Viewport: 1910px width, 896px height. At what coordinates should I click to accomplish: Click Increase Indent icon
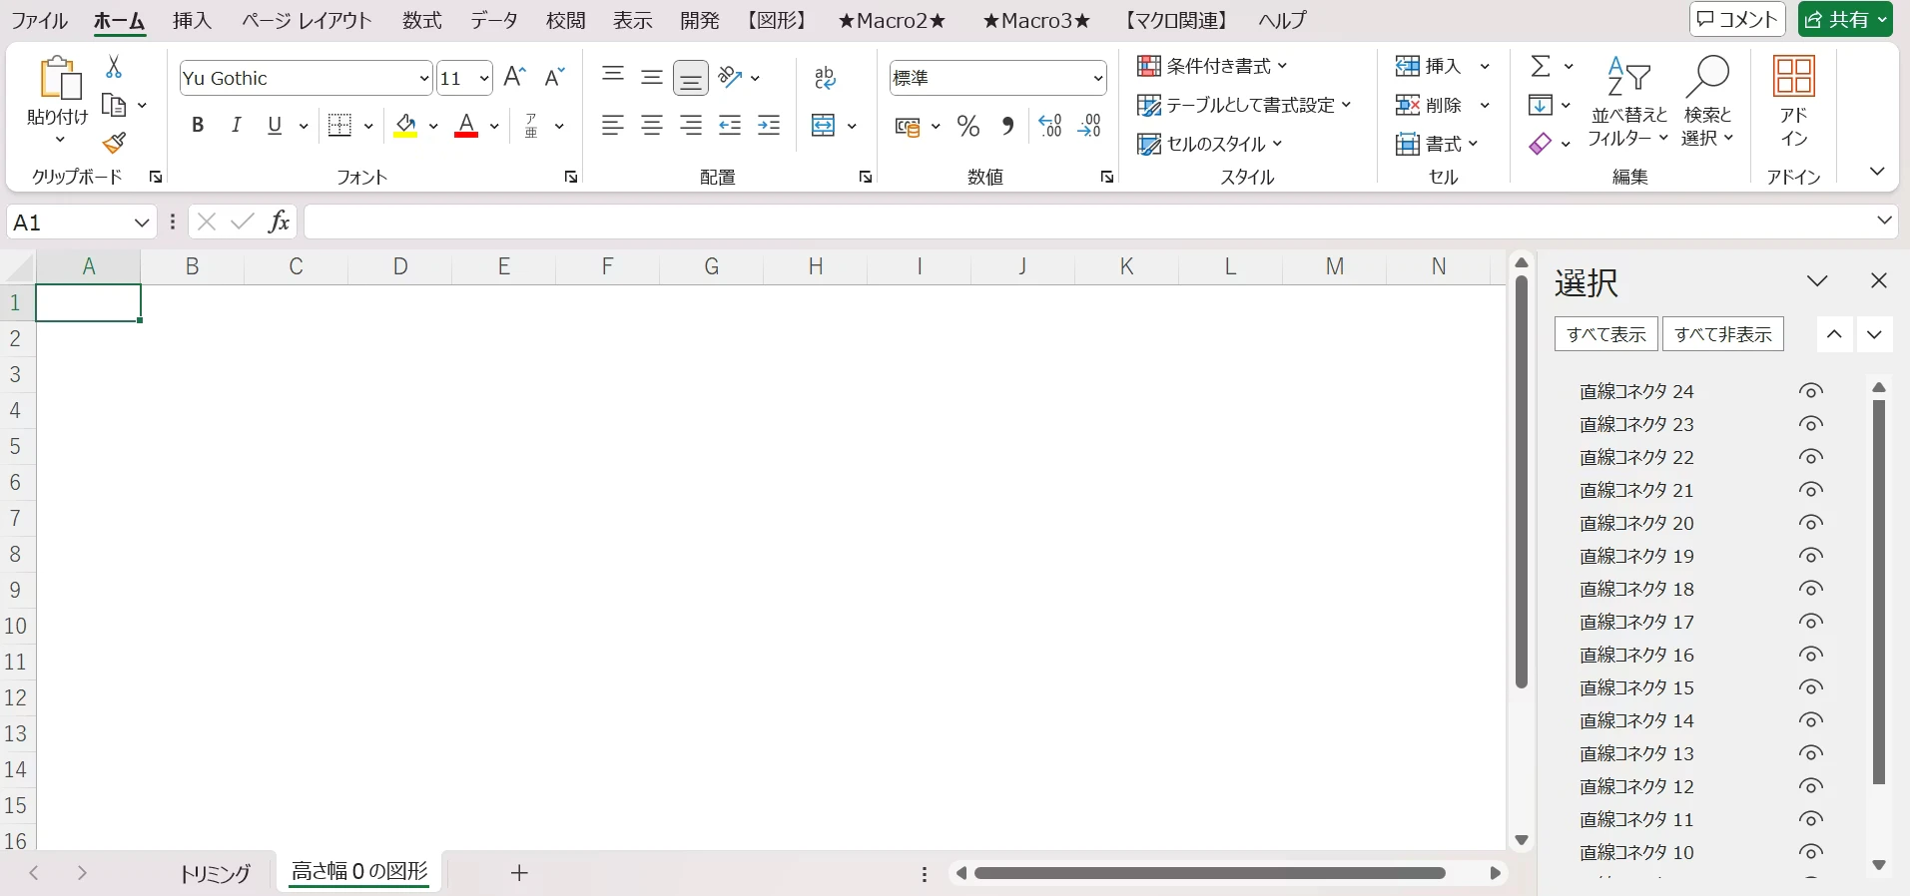(769, 126)
